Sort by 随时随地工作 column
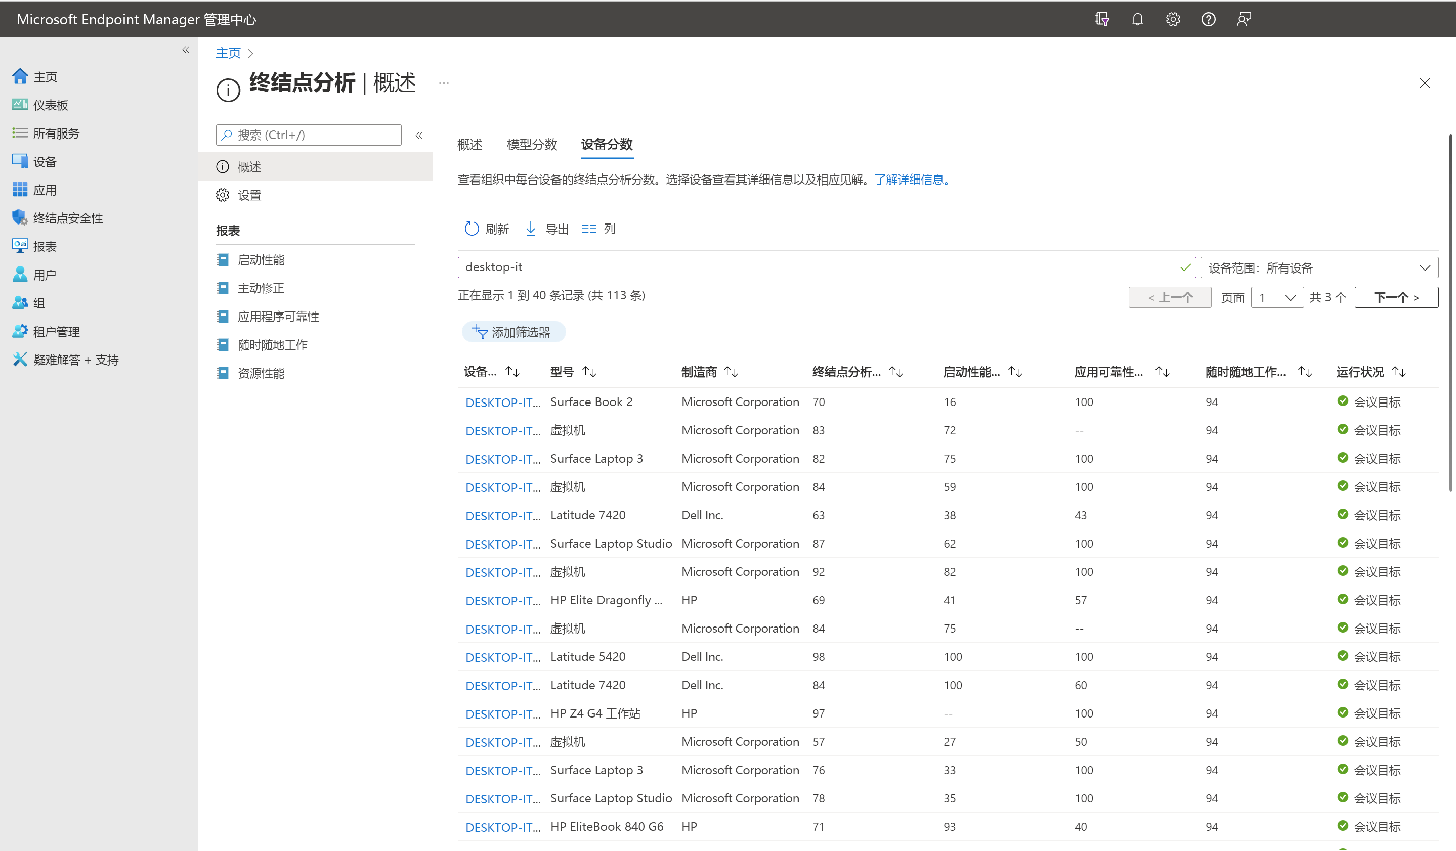 (1305, 372)
